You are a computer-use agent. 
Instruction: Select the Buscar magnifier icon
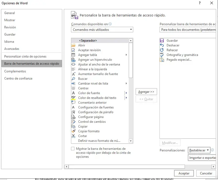coord(73,79)
